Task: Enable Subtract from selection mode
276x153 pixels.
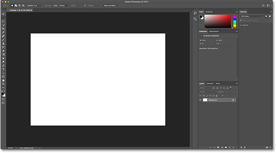Action: click(20, 5)
